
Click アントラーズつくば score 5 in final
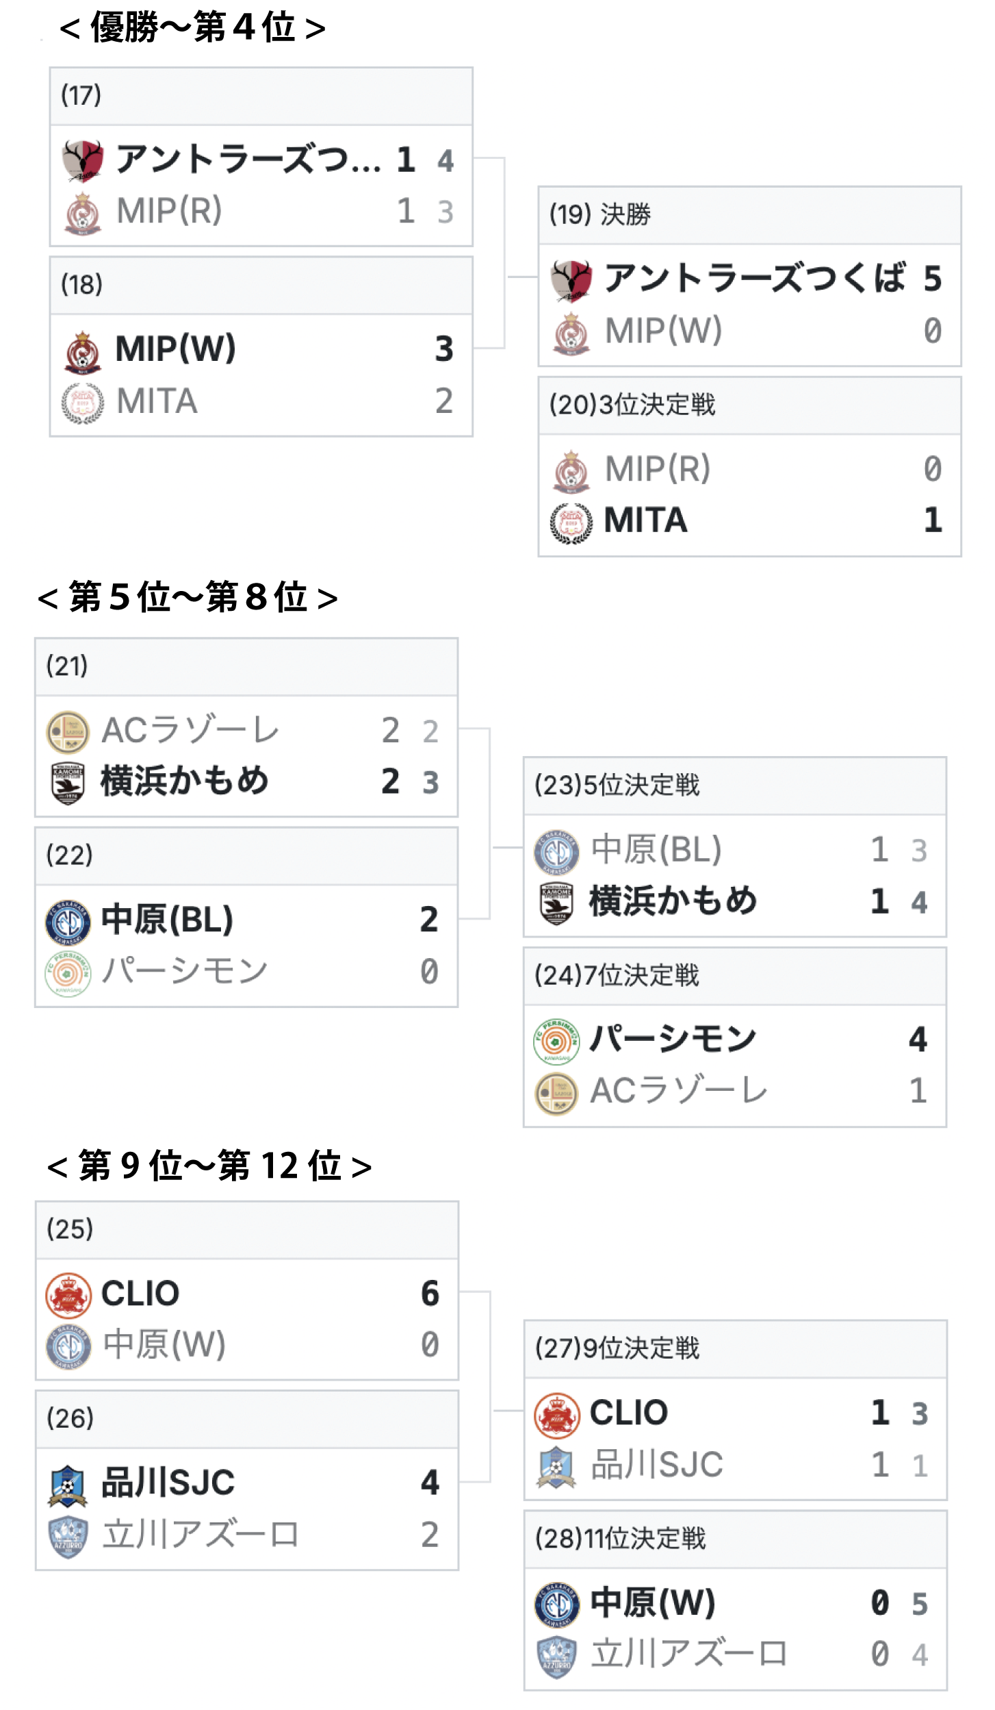tap(932, 279)
